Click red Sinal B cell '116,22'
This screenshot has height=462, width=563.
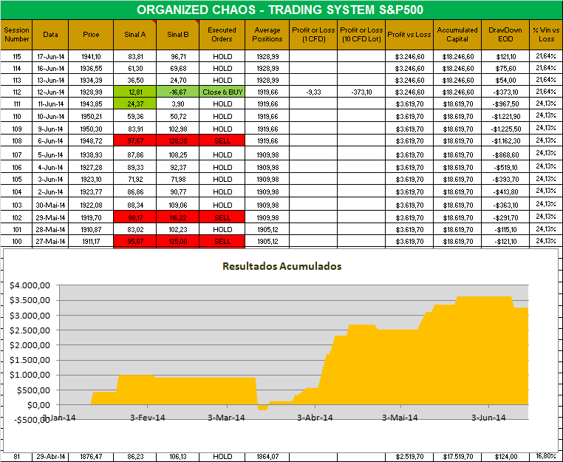pos(178,218)
